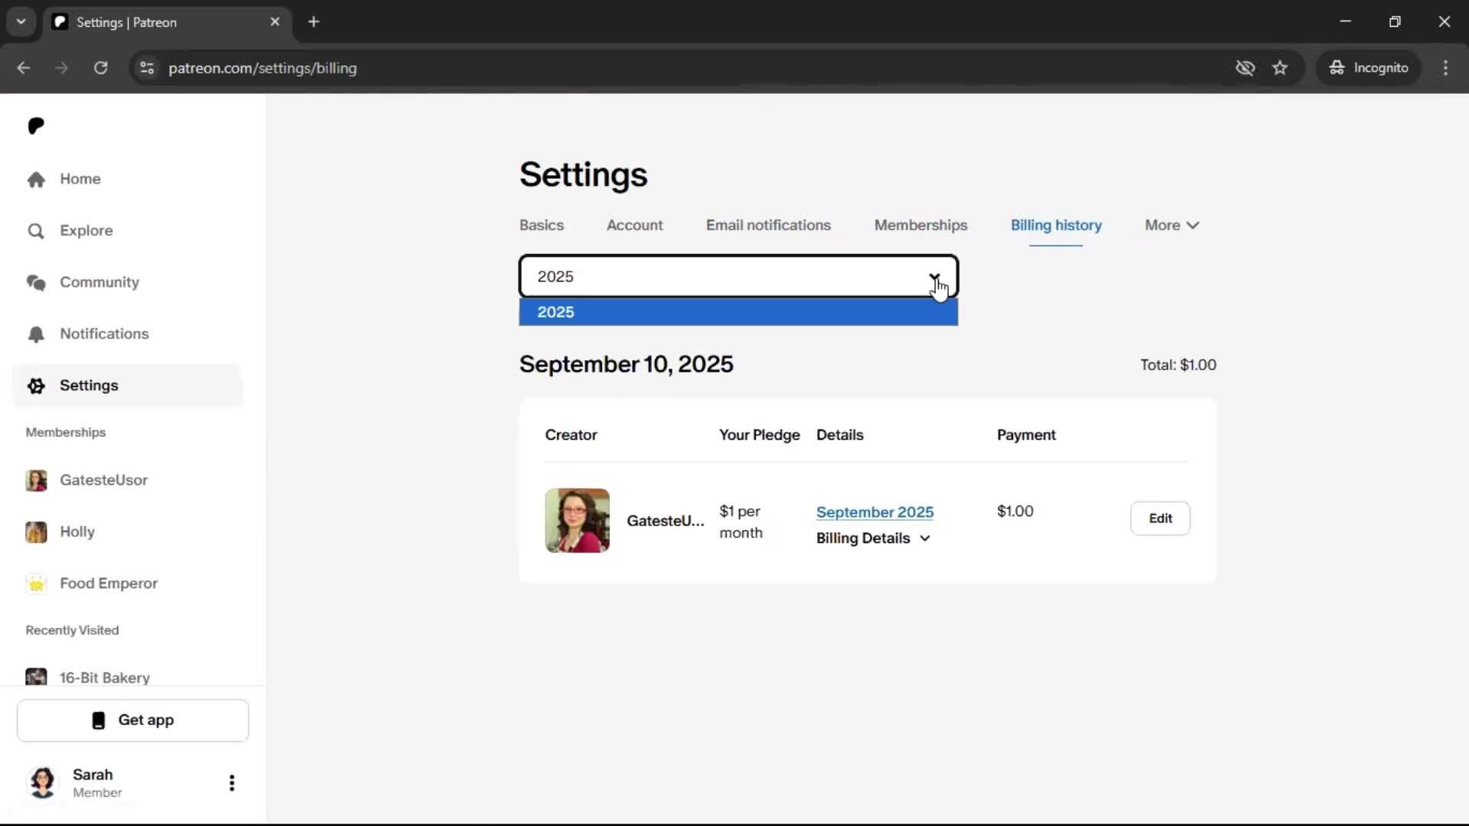Open a new tab with plus icon
Viewport: 1469px width, 826px height.
click(x=314, y=22)
